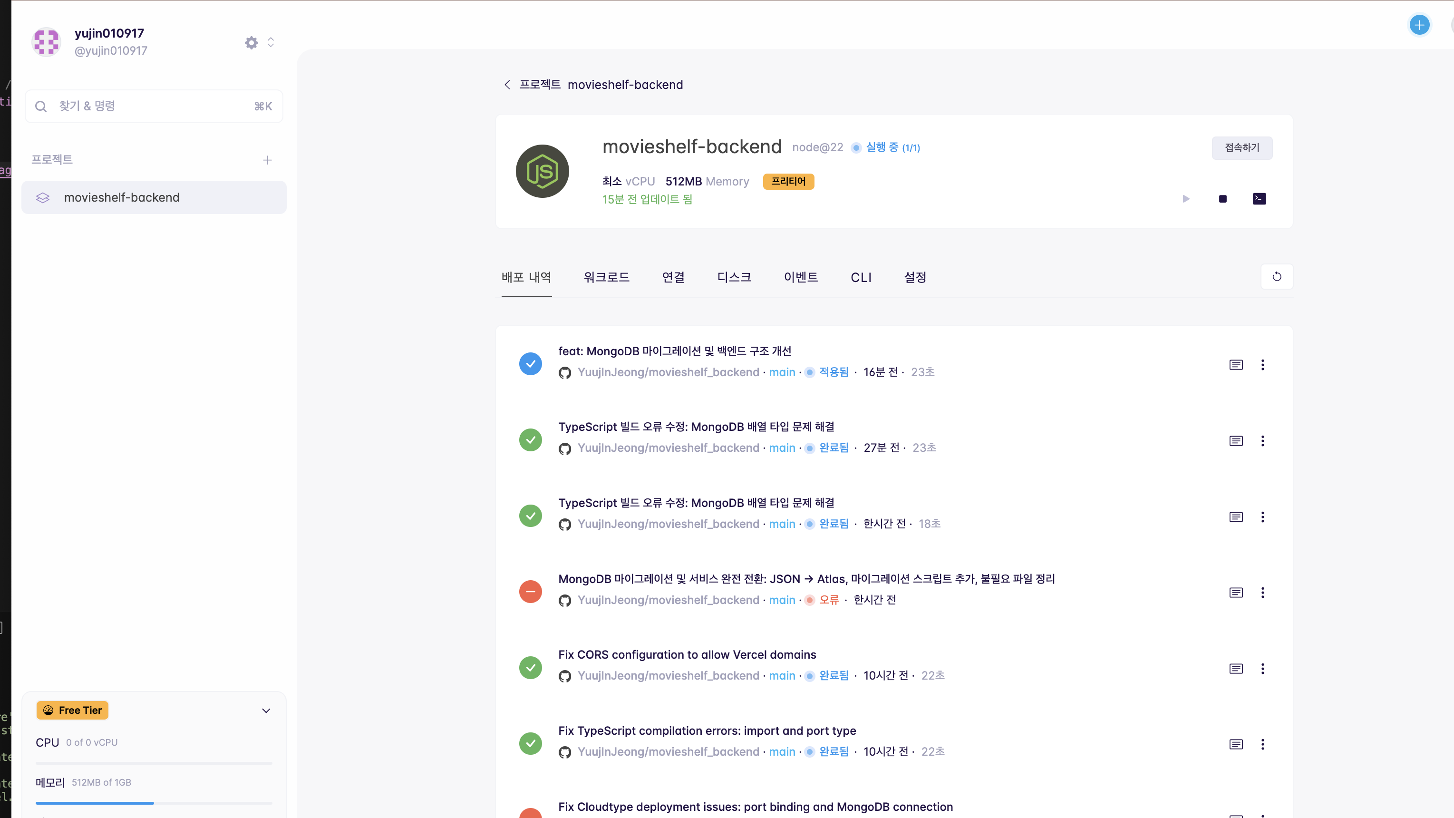Add new project with sidebar plus icon

tap(268, 160)
